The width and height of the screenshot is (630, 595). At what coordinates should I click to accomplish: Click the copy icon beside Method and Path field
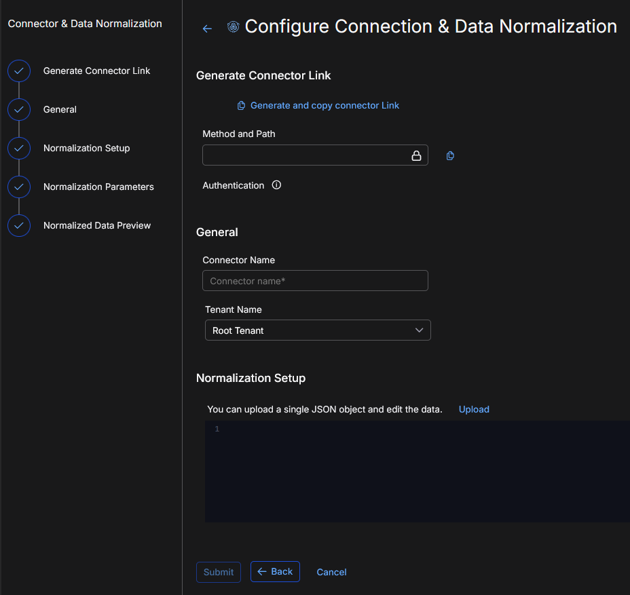coord(450,155)
